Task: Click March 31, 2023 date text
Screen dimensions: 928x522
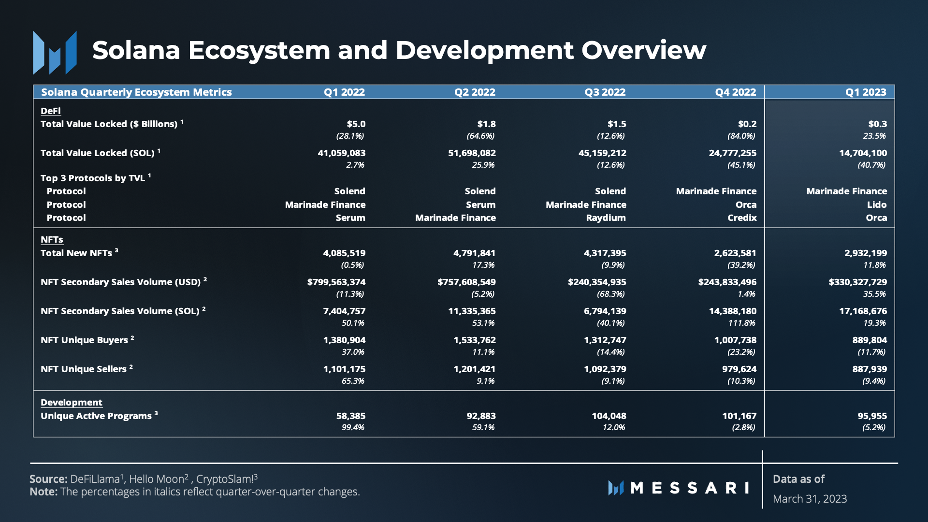Action: pyautogui.click(x=810, y=499)
